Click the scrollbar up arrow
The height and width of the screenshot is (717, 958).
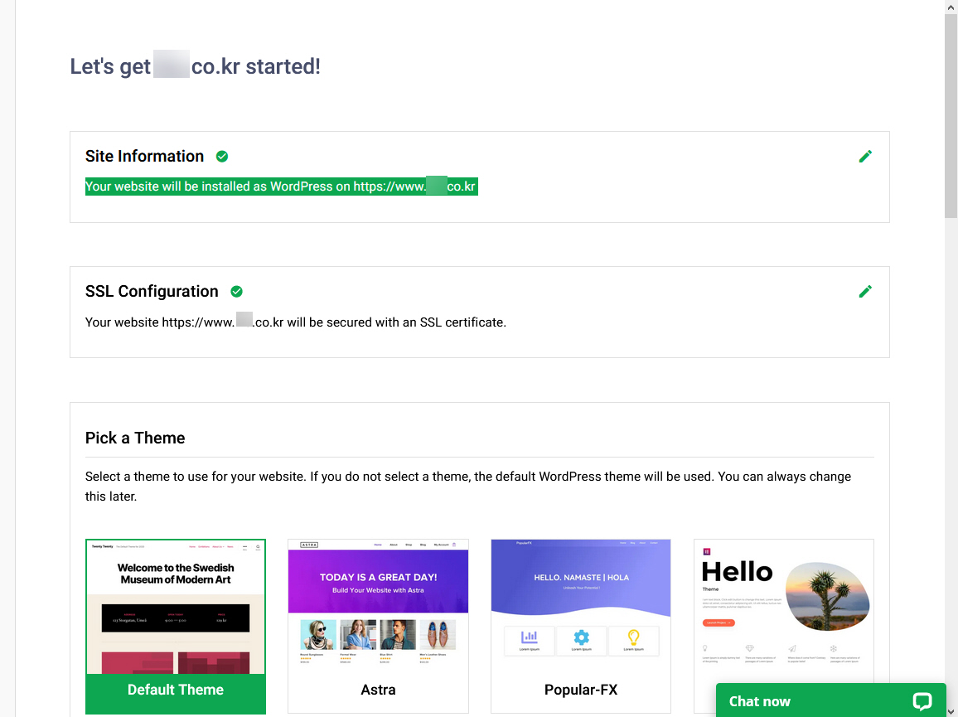(x=951, y=7)
